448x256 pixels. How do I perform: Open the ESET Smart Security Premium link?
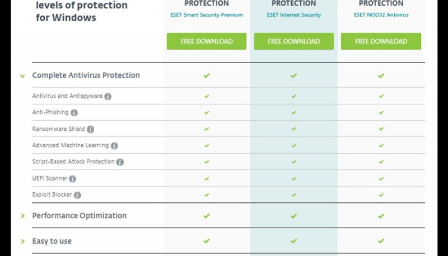tap(207, 15)
